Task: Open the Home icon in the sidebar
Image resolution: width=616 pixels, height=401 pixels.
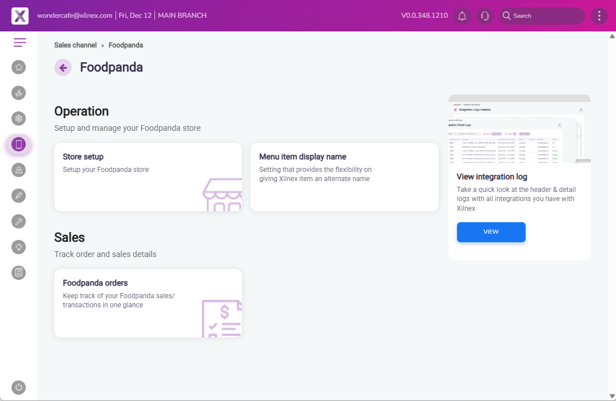Action: point(19,67)
